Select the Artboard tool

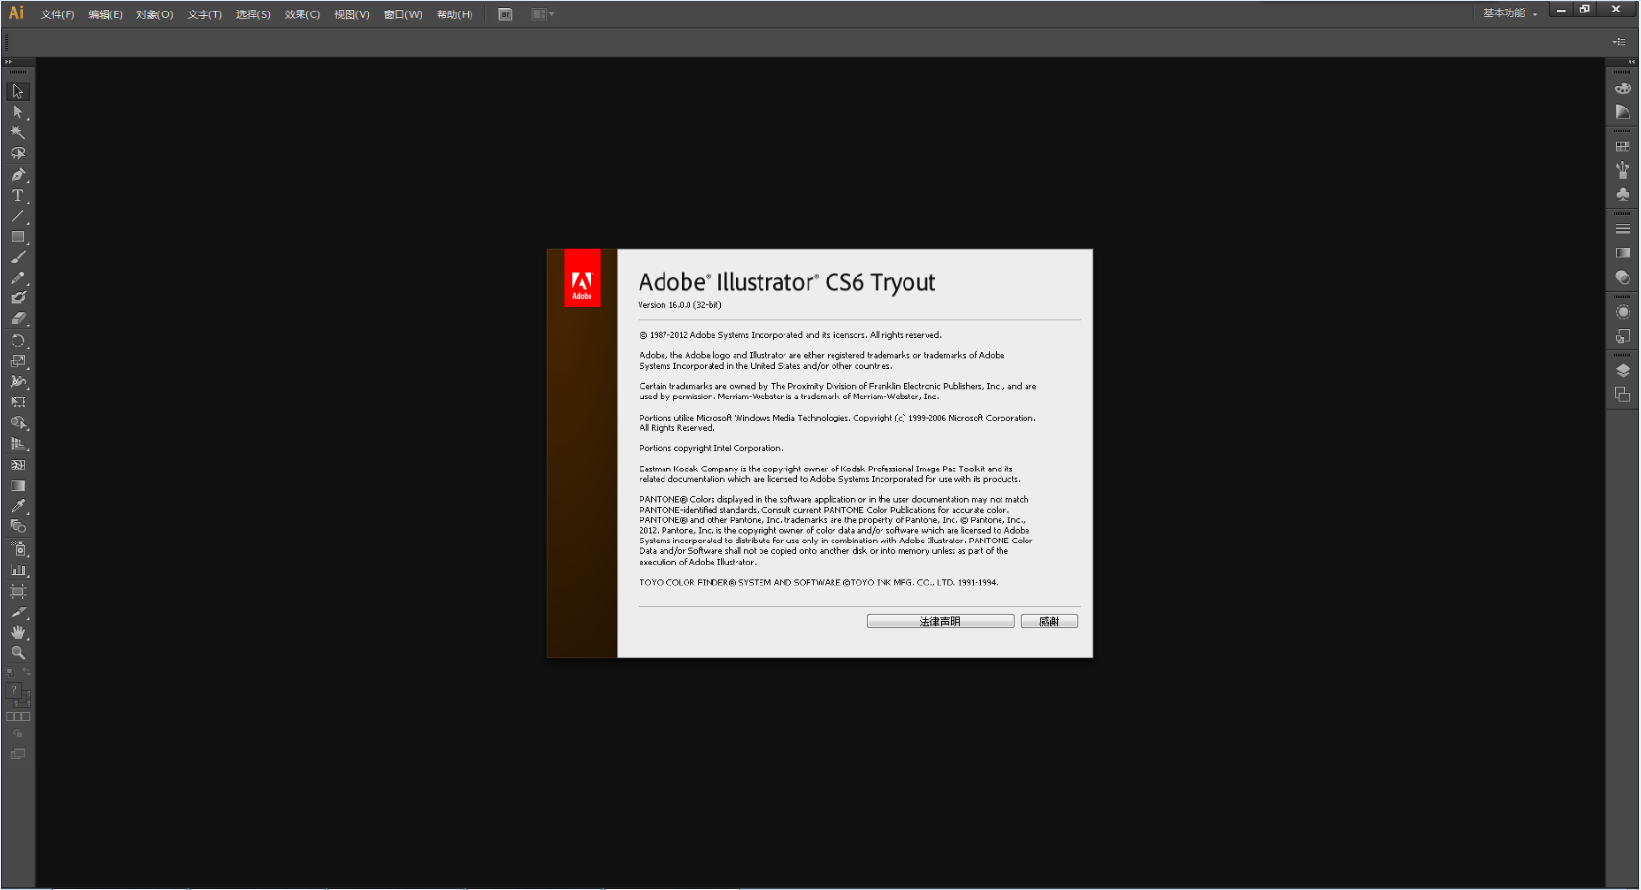point(18,591)
